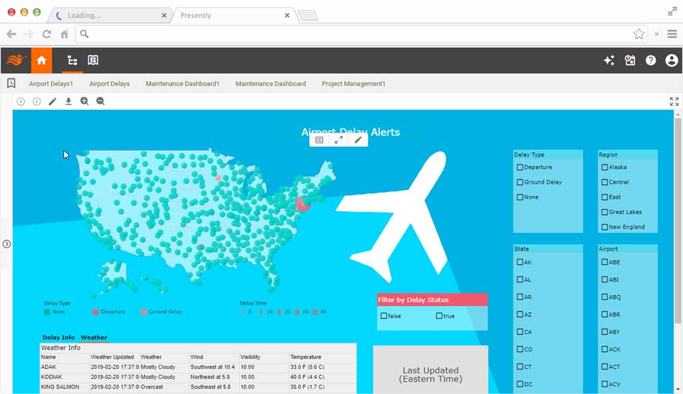Check the true delay status box
683x394 pixels.
pos(439,316)
